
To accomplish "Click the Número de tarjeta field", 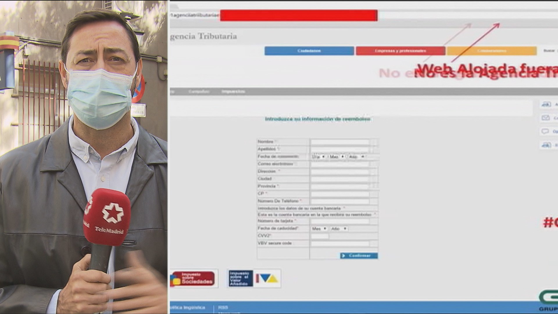I will (x=340, y=222).
